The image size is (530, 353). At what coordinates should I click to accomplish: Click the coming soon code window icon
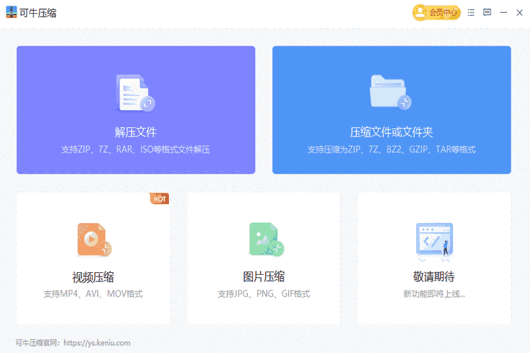click(435, 242)
